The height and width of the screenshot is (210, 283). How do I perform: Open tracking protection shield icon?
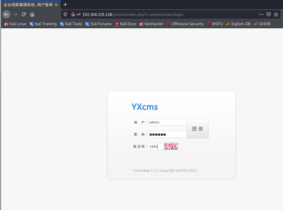pyautogui.click(x=65, y=14)
